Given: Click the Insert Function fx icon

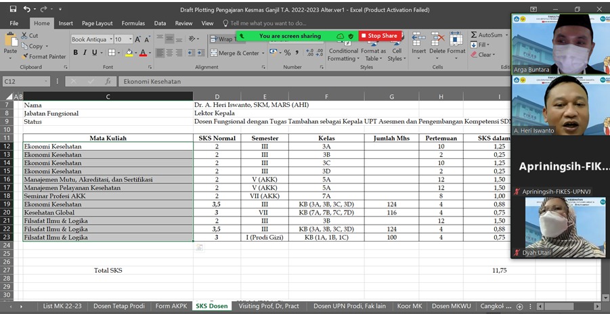Looking at the screenshot, I should (108, 81).
